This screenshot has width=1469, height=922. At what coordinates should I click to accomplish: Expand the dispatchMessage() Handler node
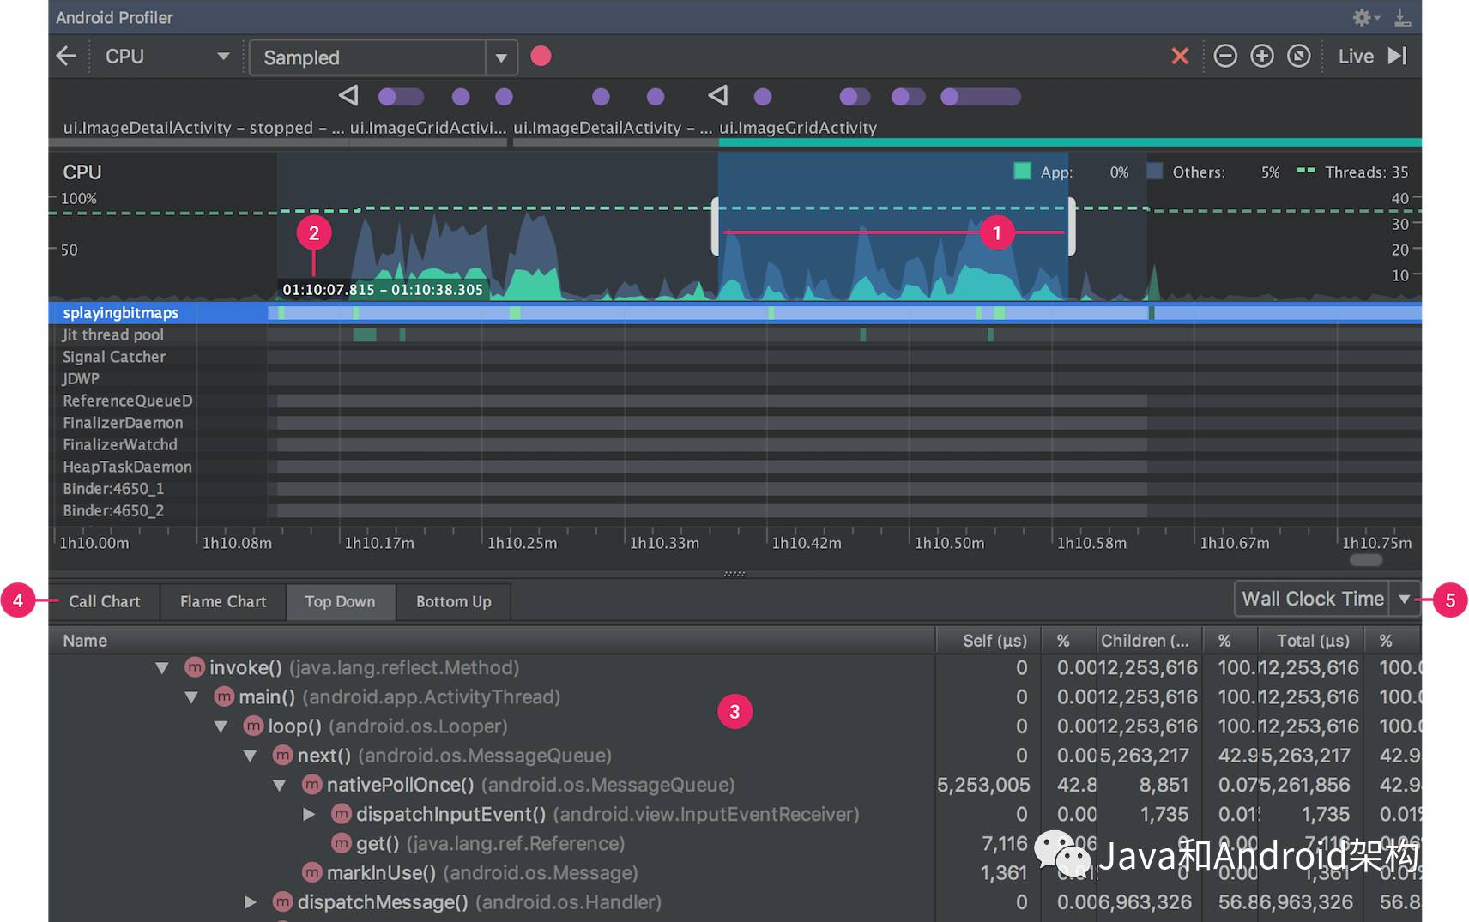[x=251, y=902]
